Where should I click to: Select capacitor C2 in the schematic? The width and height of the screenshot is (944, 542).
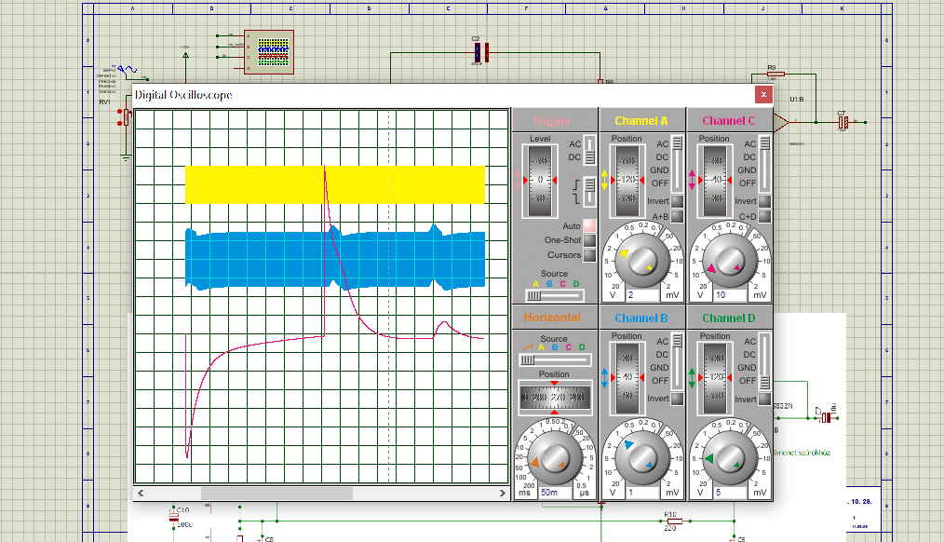[x=480, y=52]
